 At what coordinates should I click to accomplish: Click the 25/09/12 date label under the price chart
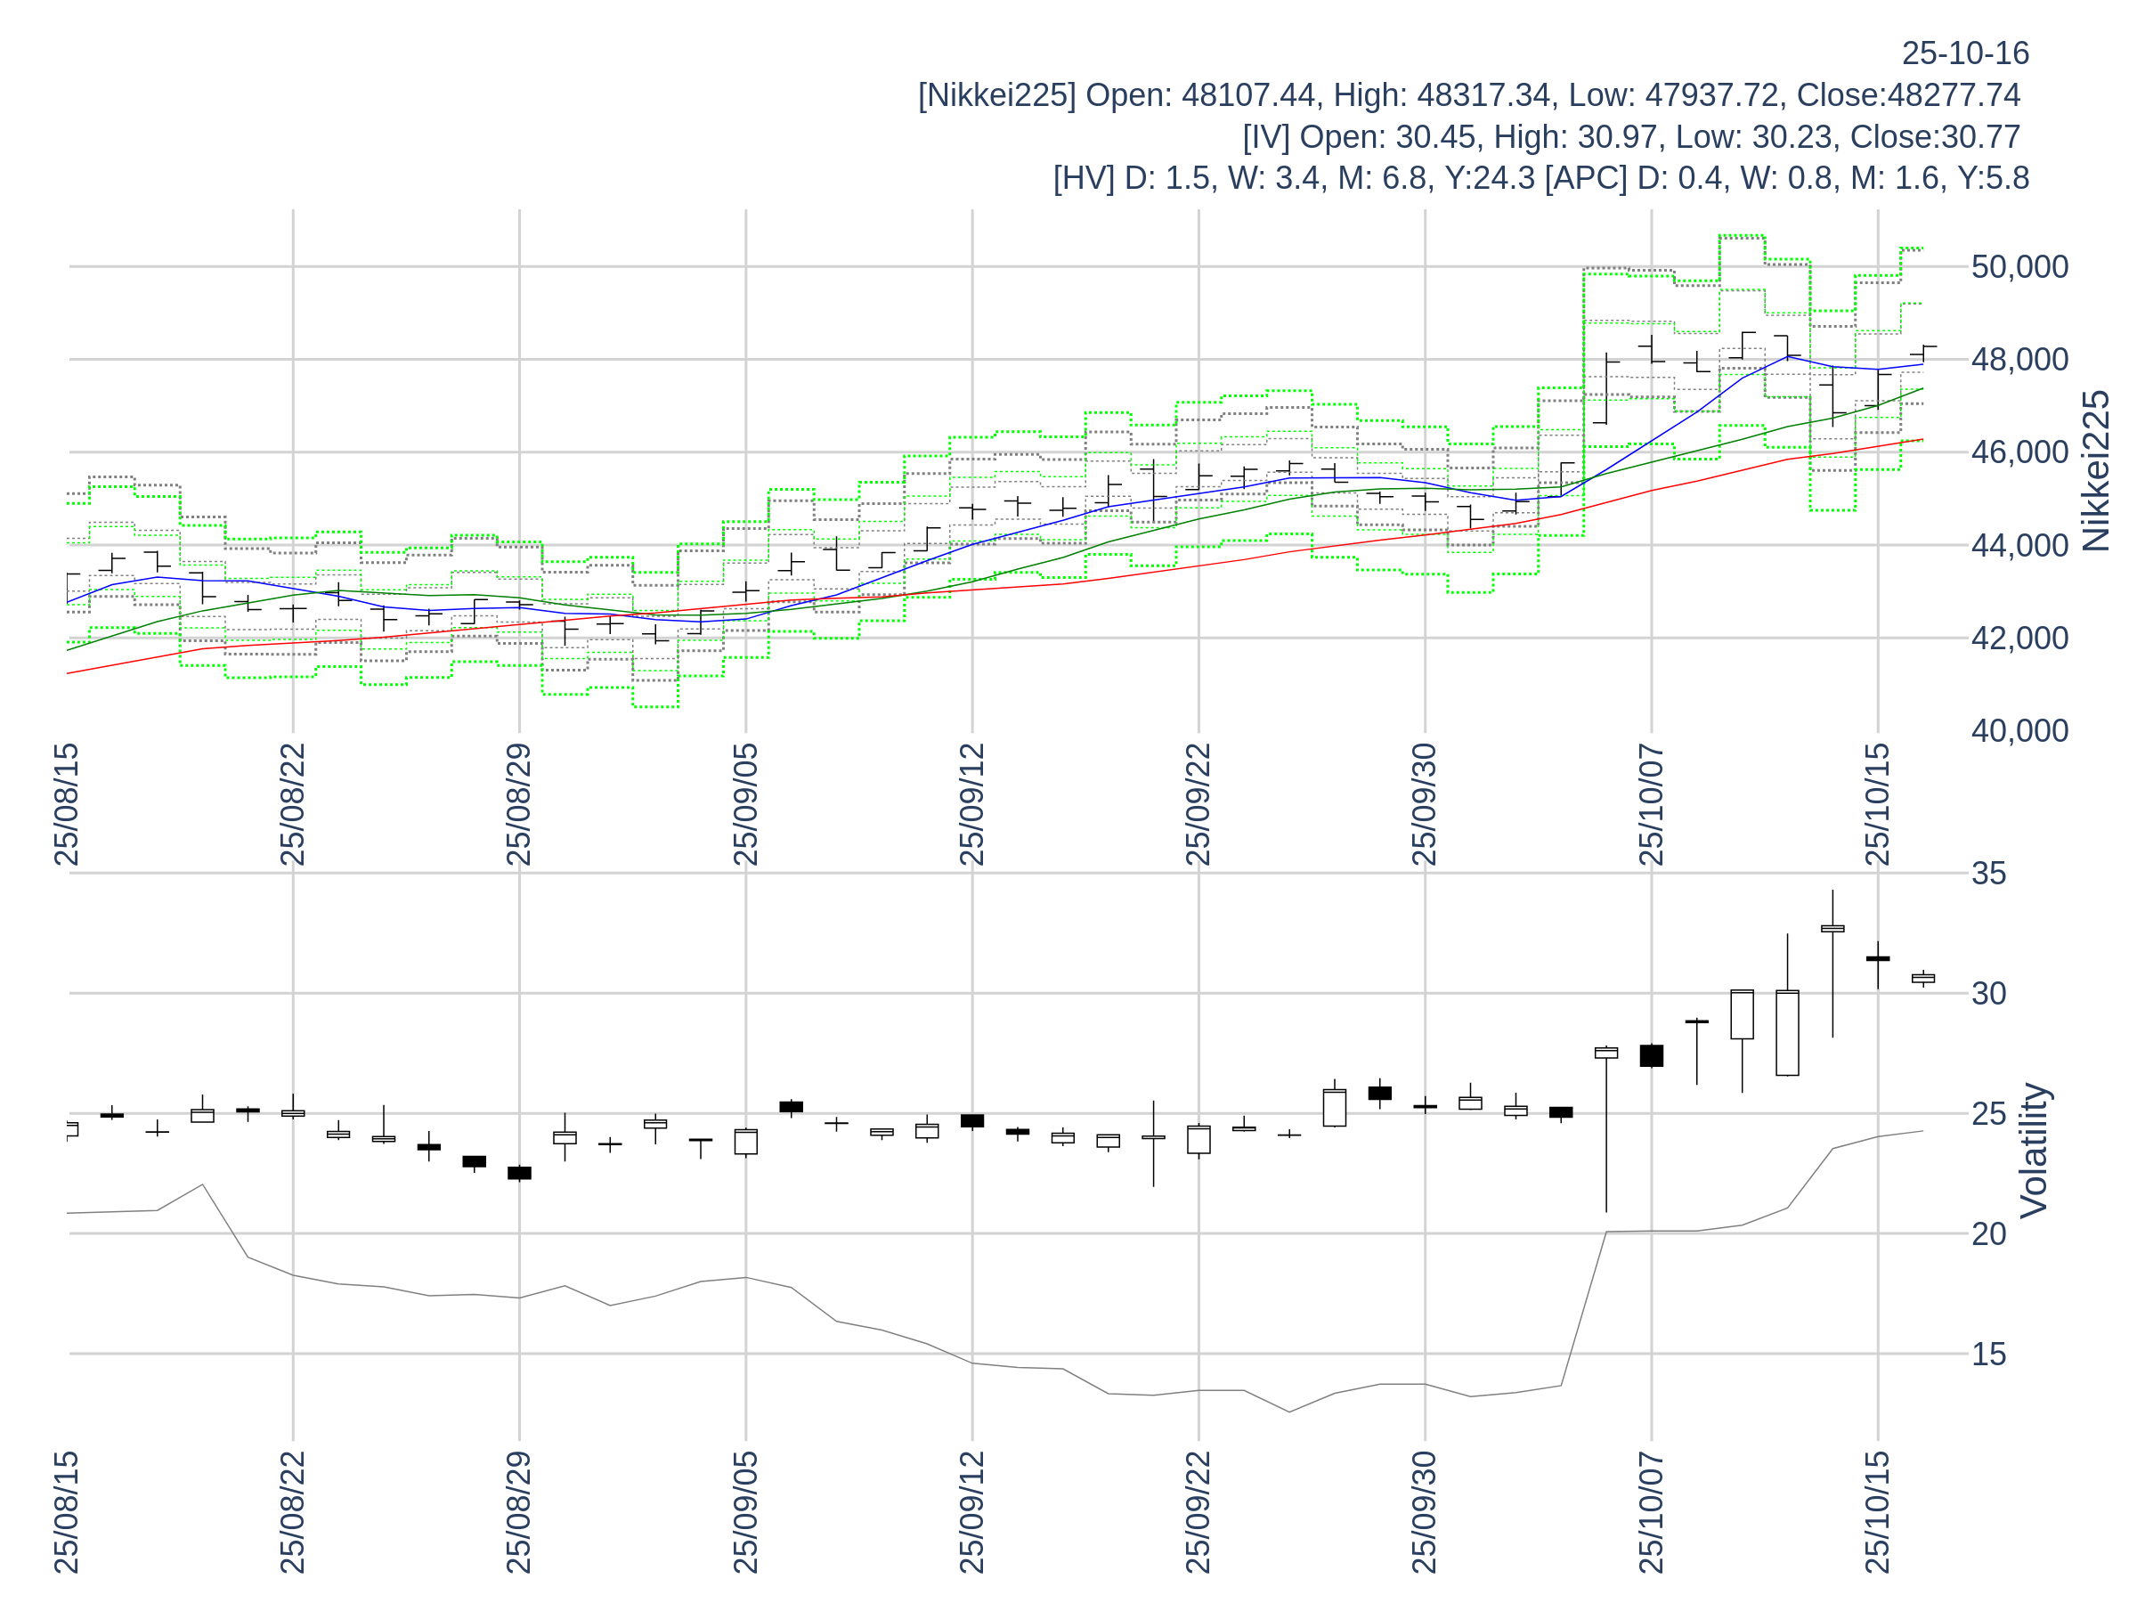(972, 804)
